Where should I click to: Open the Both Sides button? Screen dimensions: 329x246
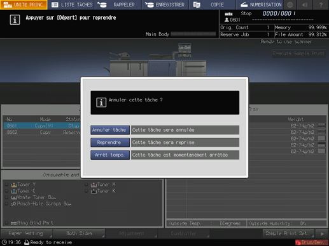pyautogui.click(x=79, y=233)
